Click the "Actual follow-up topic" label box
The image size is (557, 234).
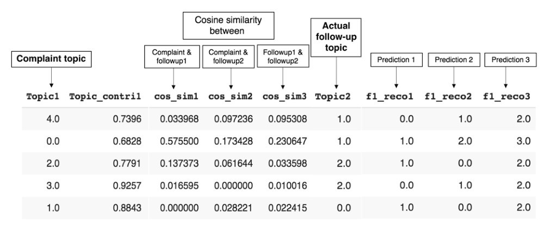tap(336, 37)
